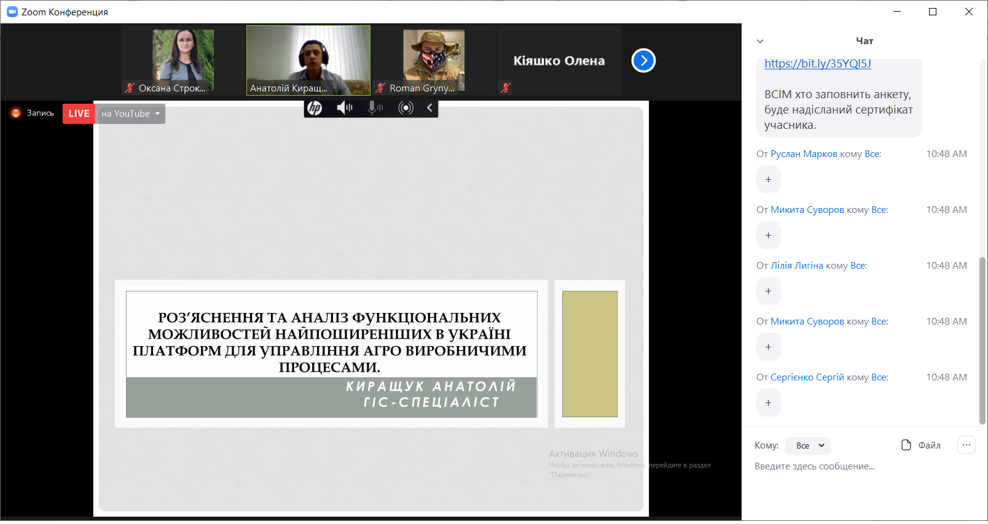Click sender name Руслан Марков in chat
Viewport: 988px width, 524px height.
804,154
